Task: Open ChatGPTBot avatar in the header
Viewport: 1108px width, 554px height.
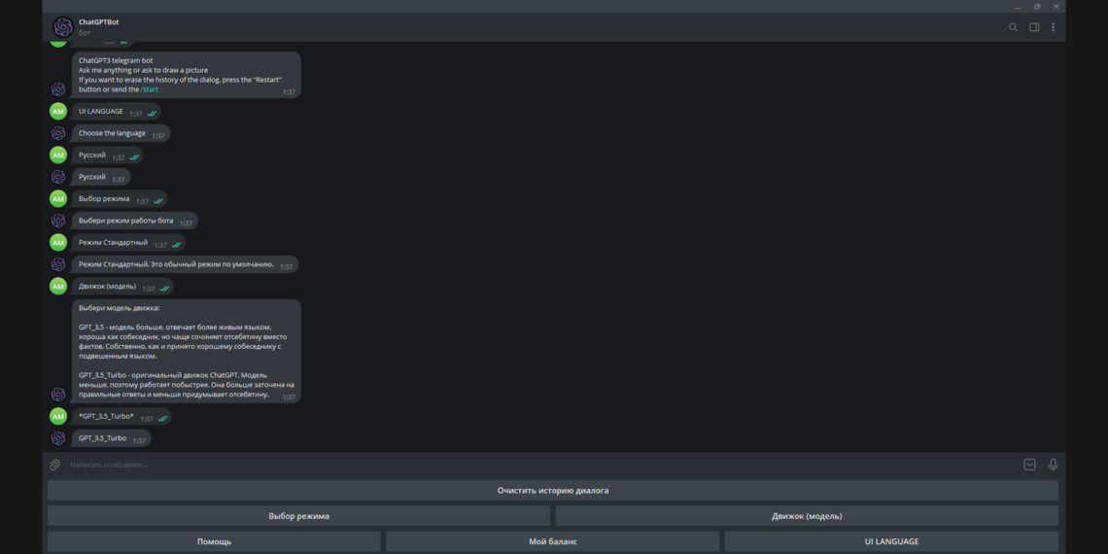Action: tap(62, 27)
